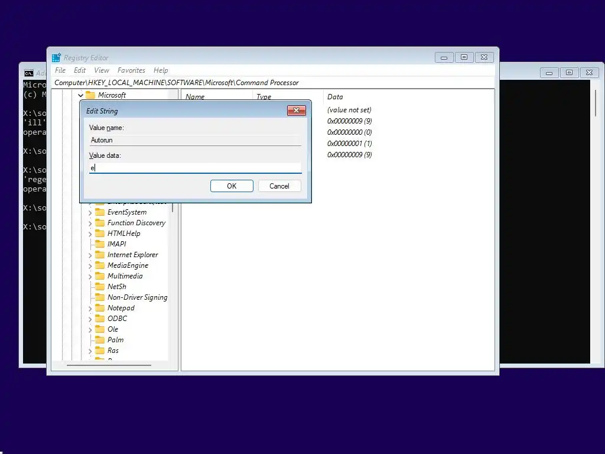Close the Registry Editor window
This screenshot has height=454, width=605.
click(484, 57)
